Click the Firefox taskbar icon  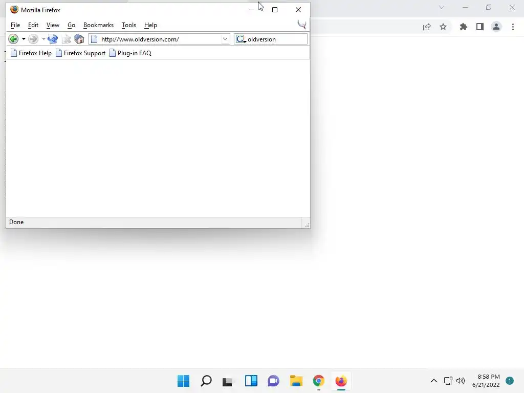tap(341, 381)
